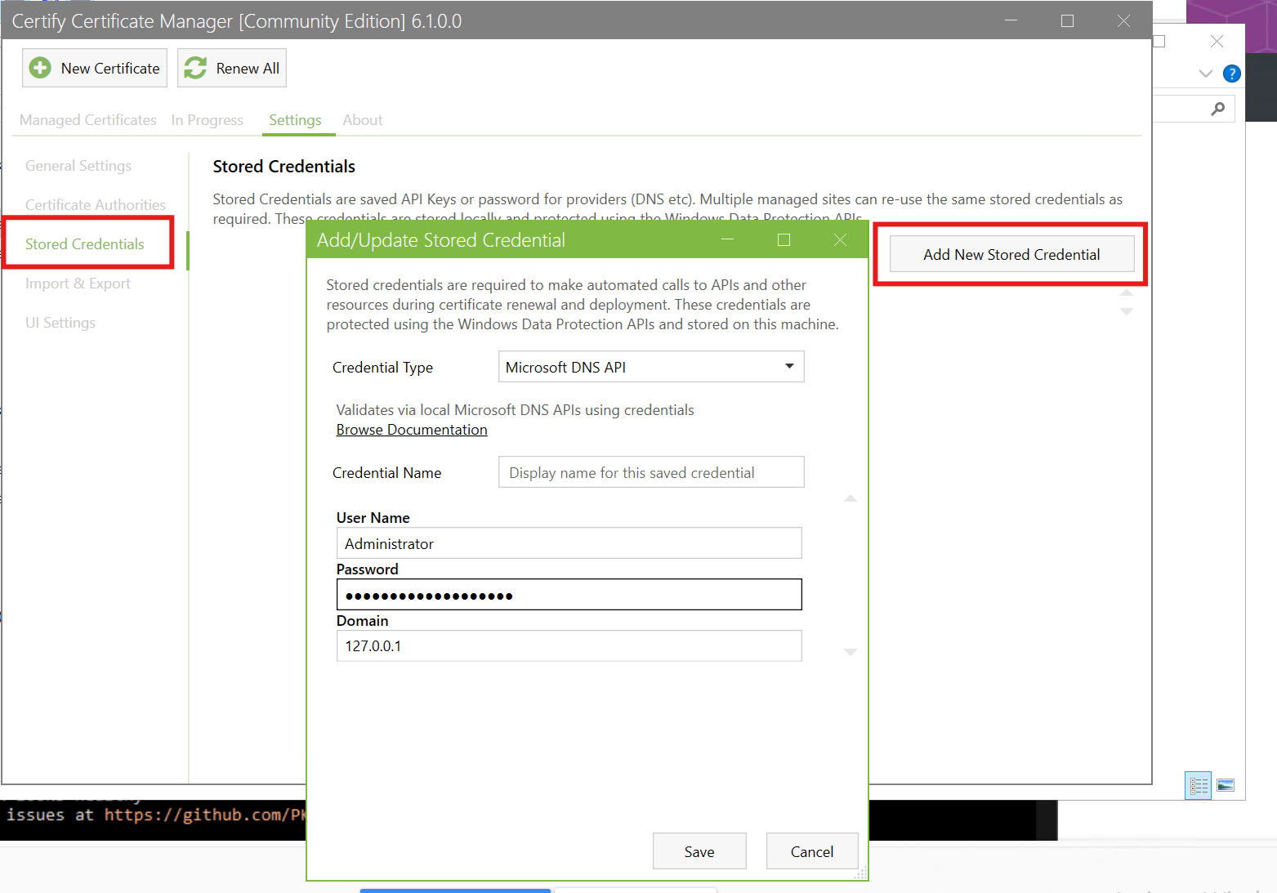Image resolution: width=1277 pixels, height=893 pixels.
Task: Cancel the Add/Update Stored Credential dialog
Action: (x=812, y=851)
